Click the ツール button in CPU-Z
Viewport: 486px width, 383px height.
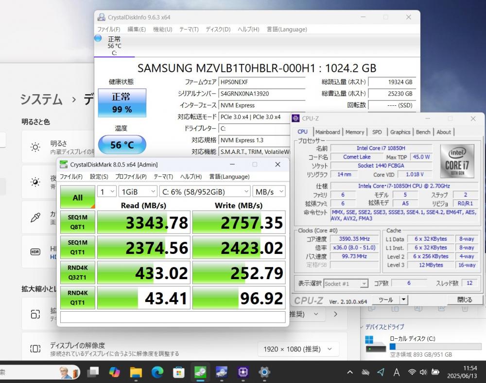point(386,300)
